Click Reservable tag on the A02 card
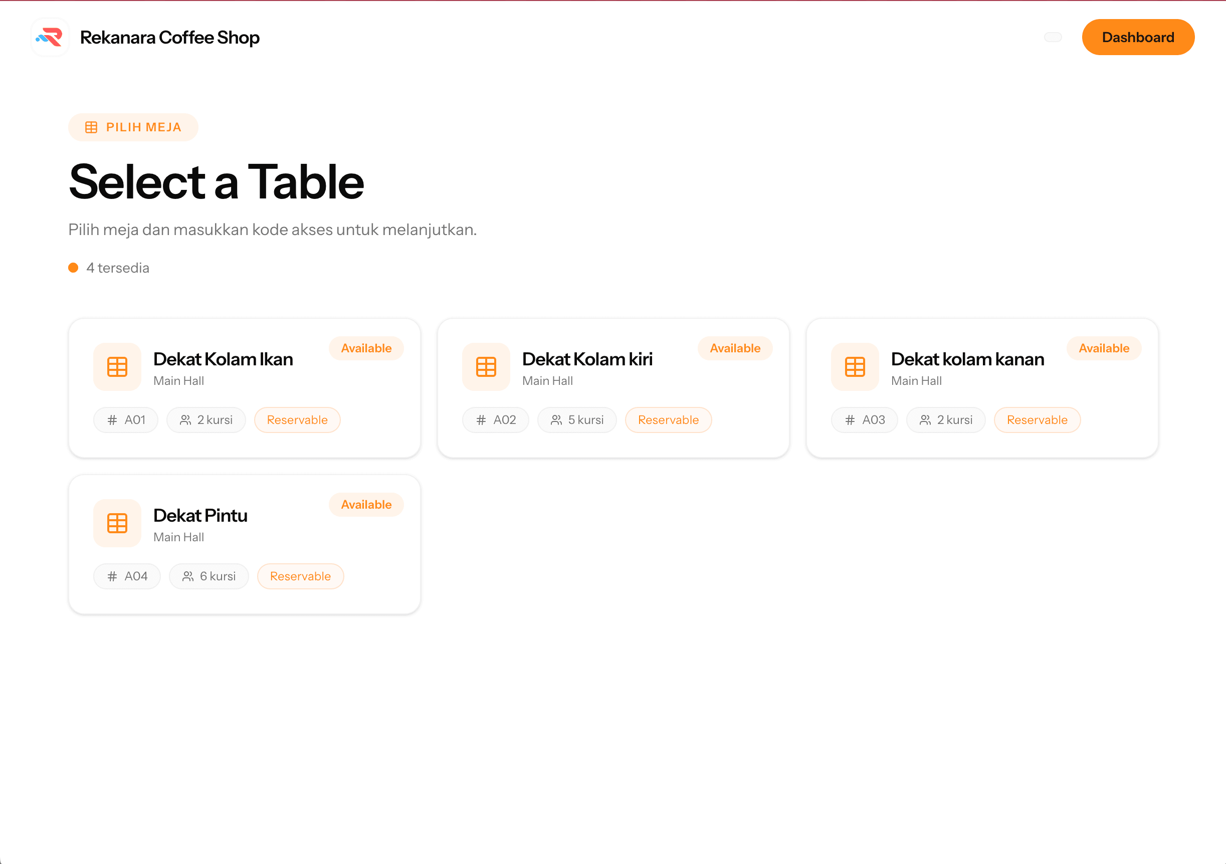Screen dimensions: 1226x864 (669, 420)
